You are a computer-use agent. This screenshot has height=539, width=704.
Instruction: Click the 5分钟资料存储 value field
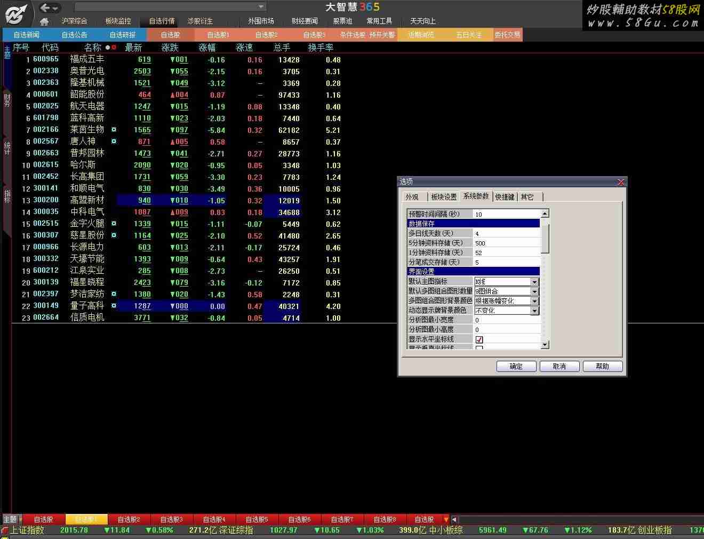pyautogui.click(x=507, y=243)
